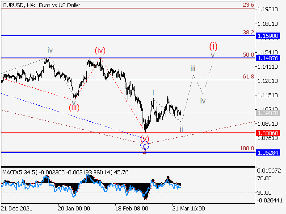Click the 20 Jan 00:00 time label
The width and height of the screenshot is (286, 214).
pos(74,208)
